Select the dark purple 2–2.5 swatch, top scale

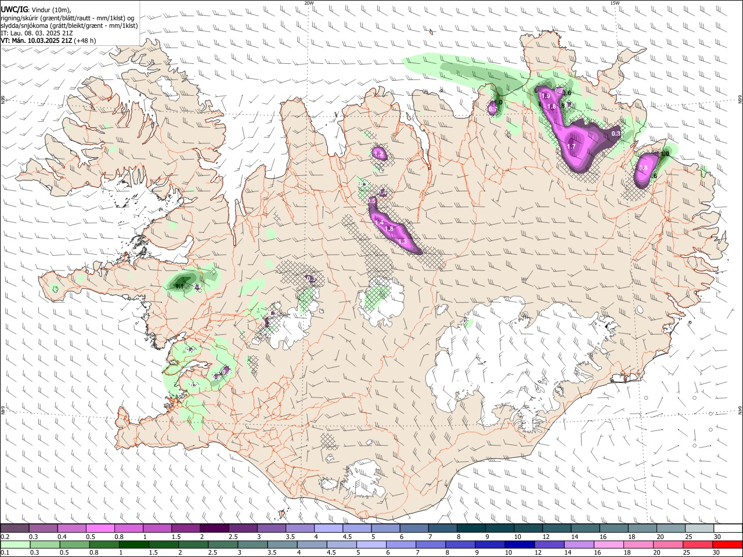(x=214, y=529)
